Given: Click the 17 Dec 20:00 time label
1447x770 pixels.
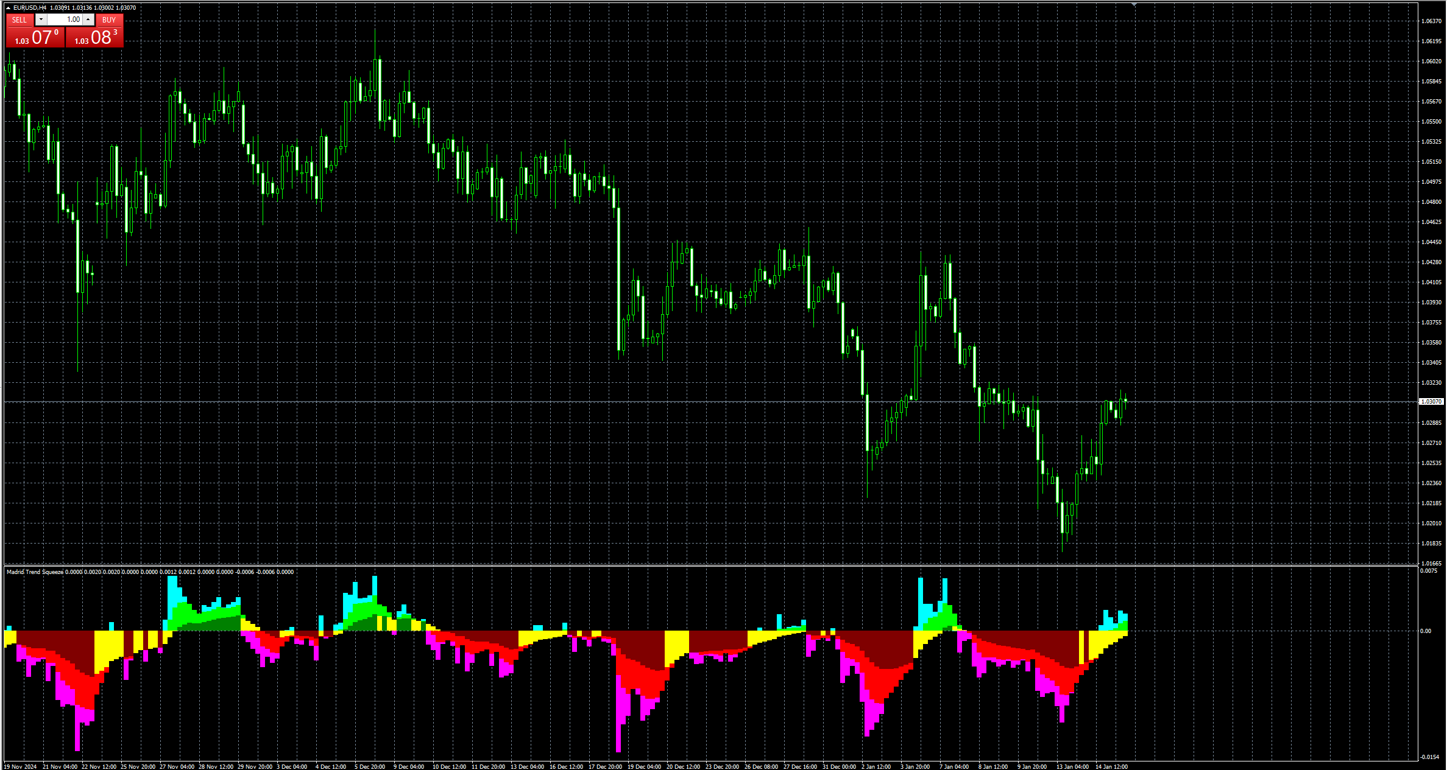Looking at the screenshot, I should (605, 767).
